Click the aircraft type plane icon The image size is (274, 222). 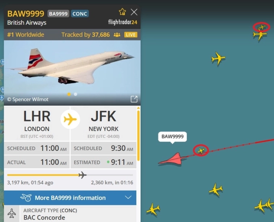tap(12, 213)
